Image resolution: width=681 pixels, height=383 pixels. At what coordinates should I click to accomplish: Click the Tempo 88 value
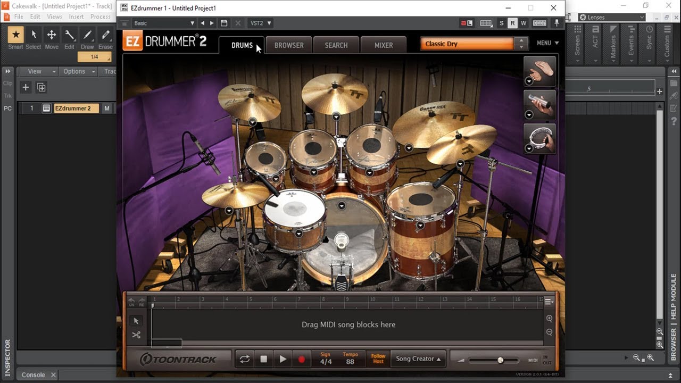click(350, 359)
